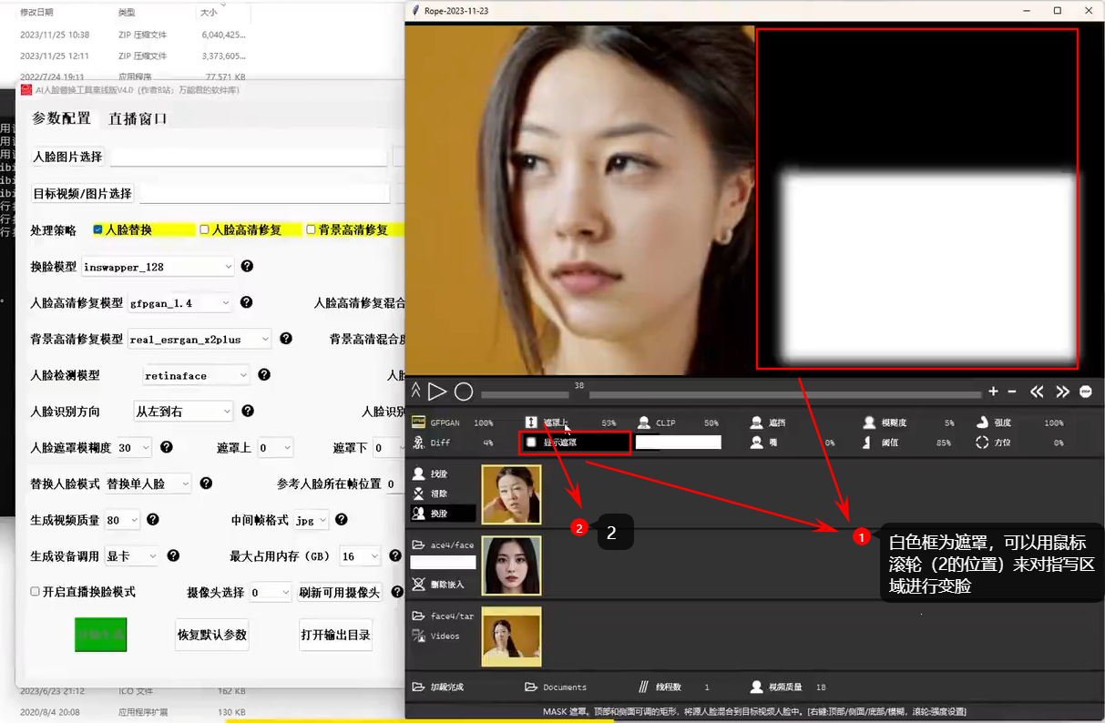Viewport: 1105px width, 723px height.
Task: Click the 打开输出目录 button
Action: 336,635
